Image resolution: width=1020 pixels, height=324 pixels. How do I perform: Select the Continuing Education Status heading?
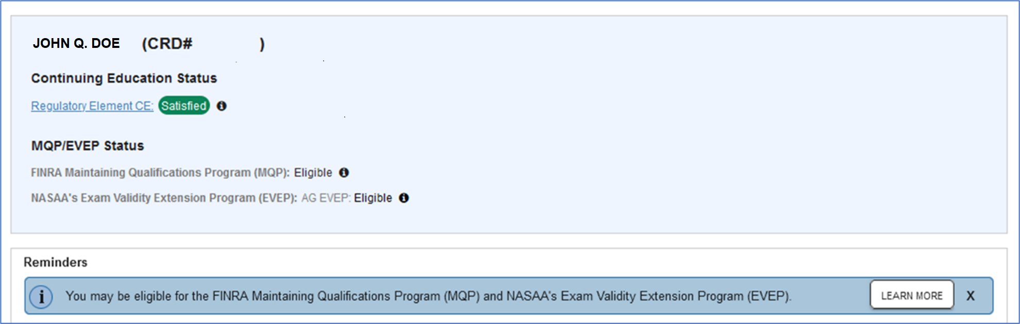click(124, 78)
